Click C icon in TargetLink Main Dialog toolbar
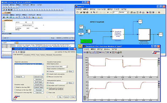The height and width of the screenshot is (103, 167). (19, 52)
